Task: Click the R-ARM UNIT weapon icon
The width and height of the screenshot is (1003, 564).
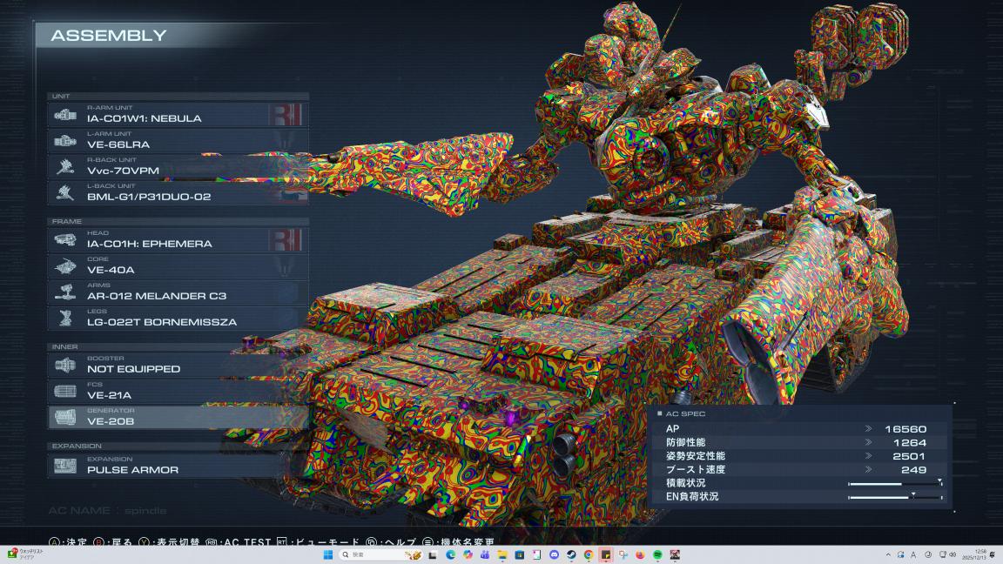Action: (x=65, y=115)
